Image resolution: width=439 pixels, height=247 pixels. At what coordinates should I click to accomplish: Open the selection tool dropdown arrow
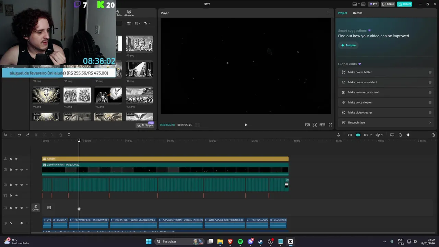[11, 135]
